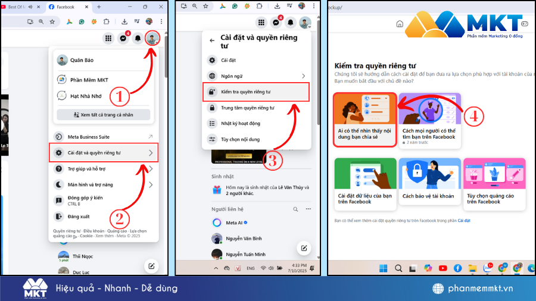Show hidden tray icons chevron in middle taskbar

tap(216, 268)
